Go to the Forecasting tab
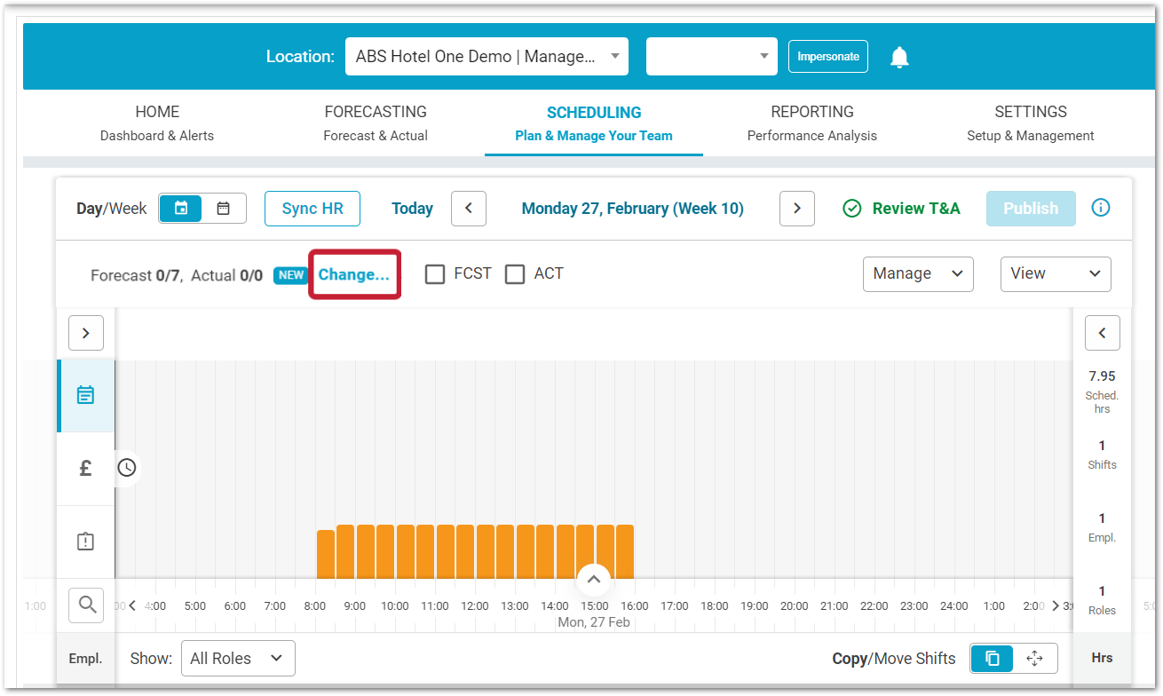Viewport: 1163px width, 696px height. (x=376, y=123)
